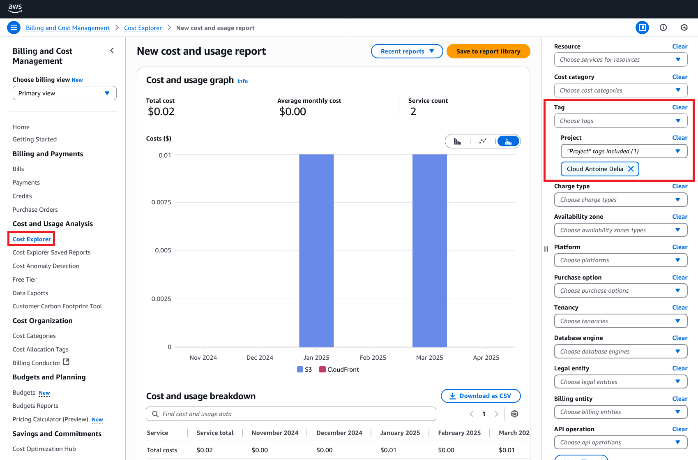The width and height of the screenshot is (698, 460).
Task: Navigate to Free Tier page
Action: tap(24, 280)
